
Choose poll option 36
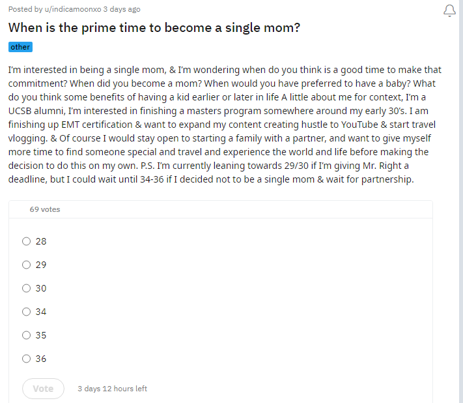click(x=27, y=359)
